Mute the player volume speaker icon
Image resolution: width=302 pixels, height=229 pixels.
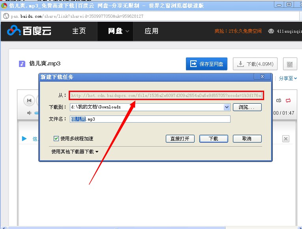coord(29,113)
